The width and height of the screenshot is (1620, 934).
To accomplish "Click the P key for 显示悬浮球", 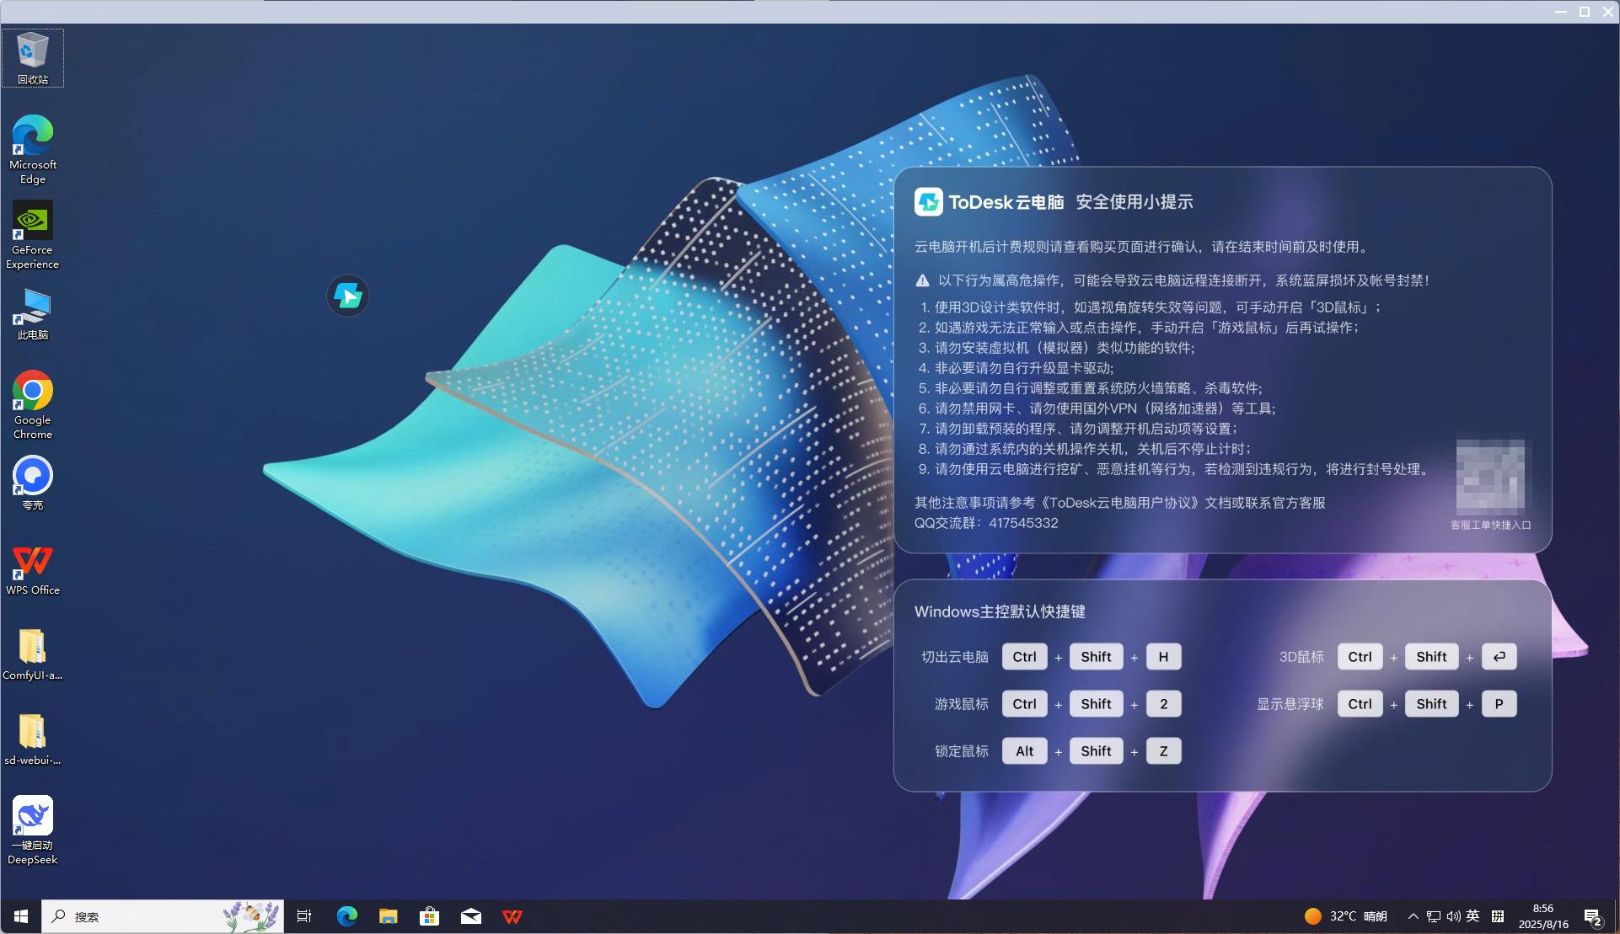I will point(1499,704).
